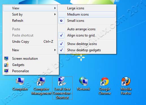
Task: Expand the Sort by submenu arrow
Action: click(x=55, y=14)
